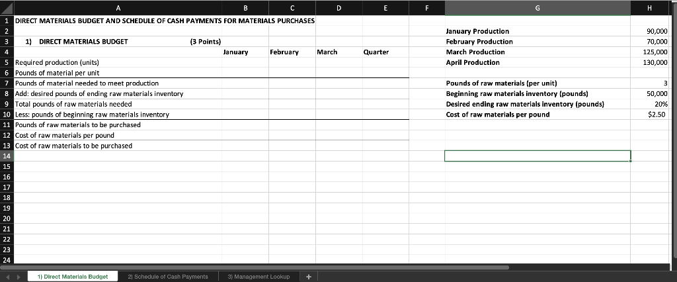677x282 pixels.
Task: Click the 'January Production' label
Action: 477,31
